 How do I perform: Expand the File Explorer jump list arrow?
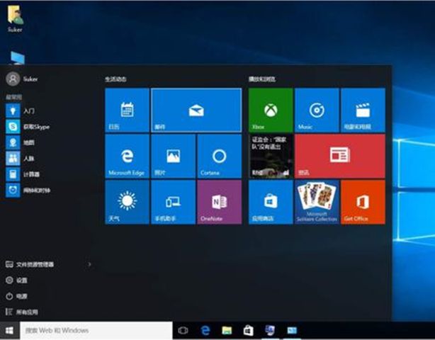pos(89,264)
